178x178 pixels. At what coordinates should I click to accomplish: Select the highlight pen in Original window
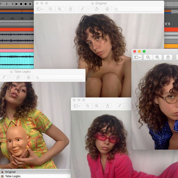pyautogui.click(x=83, y=9)
